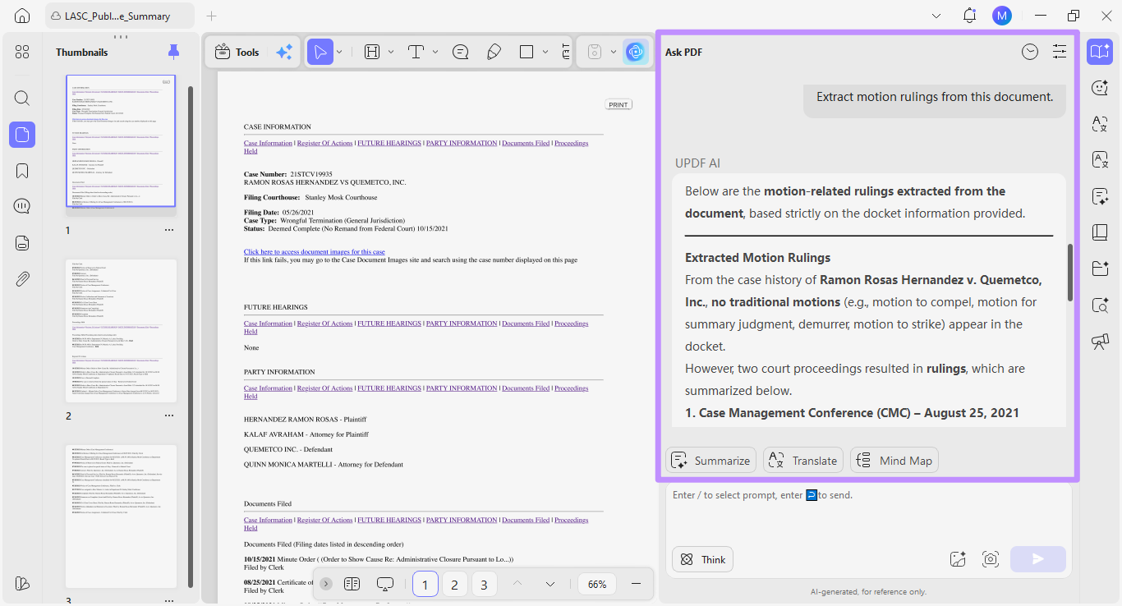Attach an image to the AI prompt
The width and height of the screenshot is (1122, 606).
click(x=958, y=559)
